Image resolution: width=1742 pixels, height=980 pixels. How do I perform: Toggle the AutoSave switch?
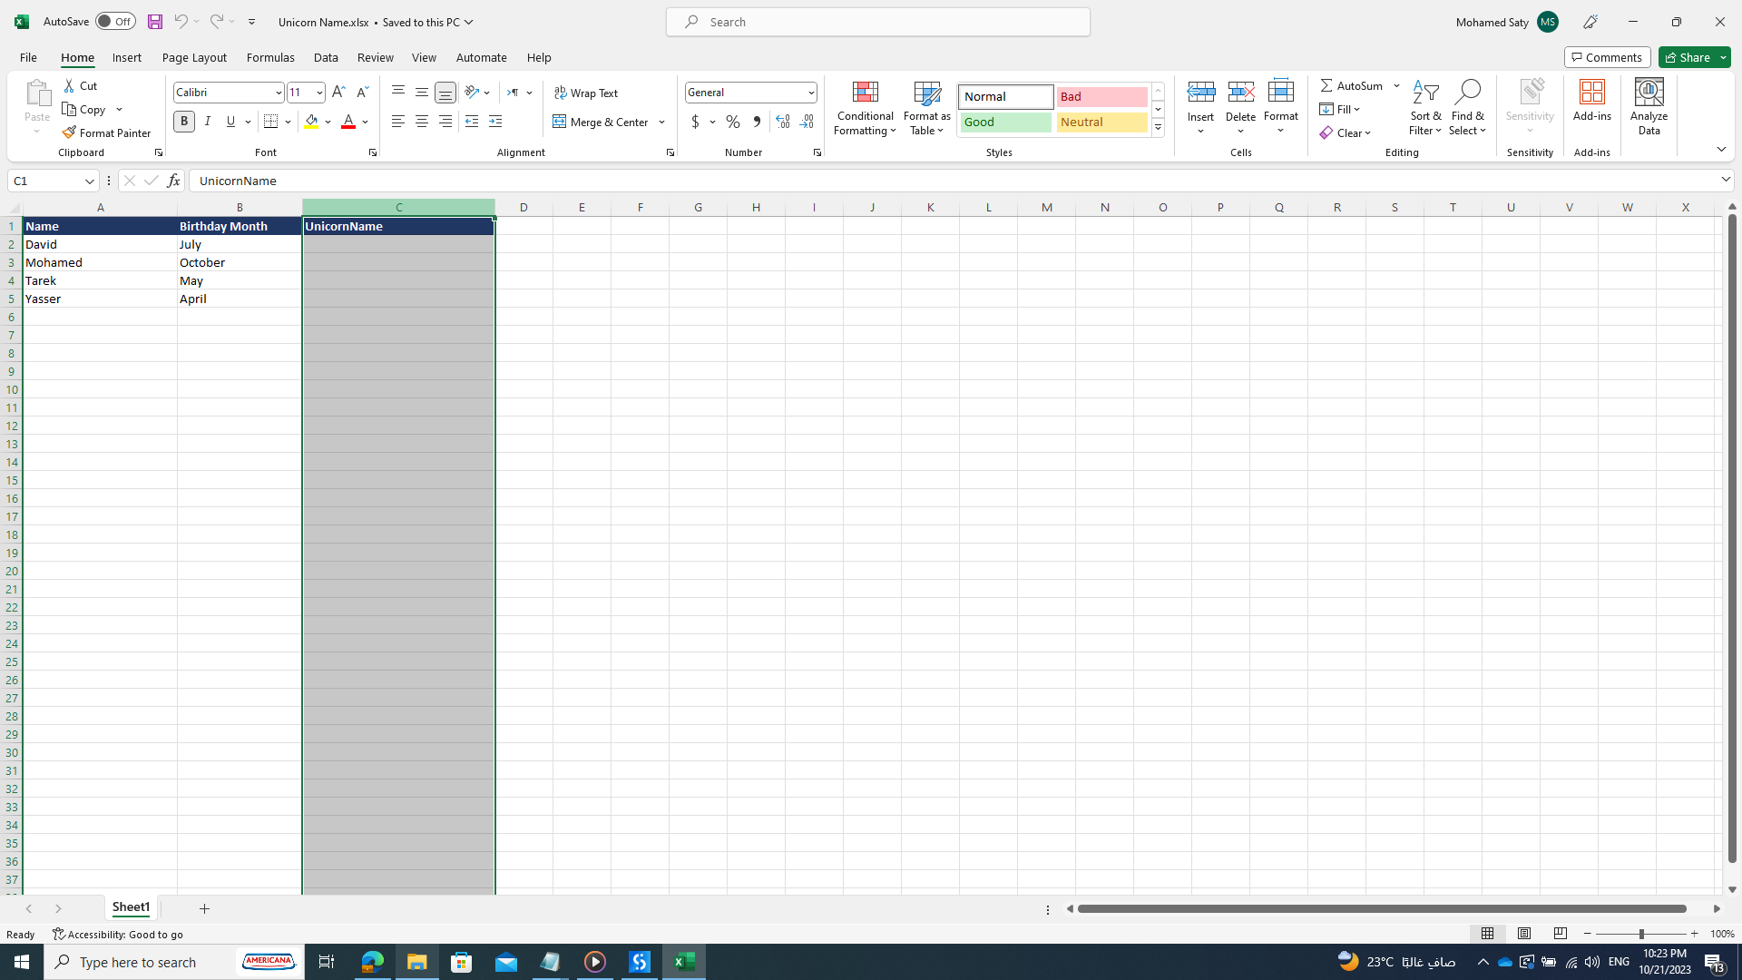tap(115, 22)
